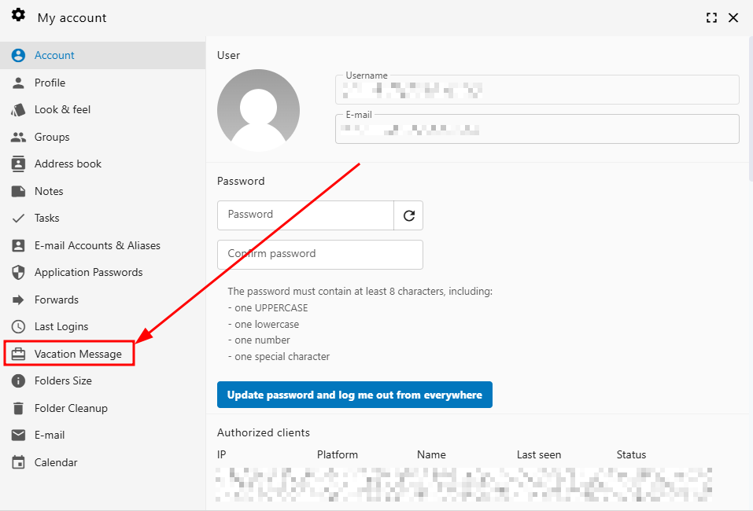Select E-mail Accounts & Aliases

pos(97,245)
